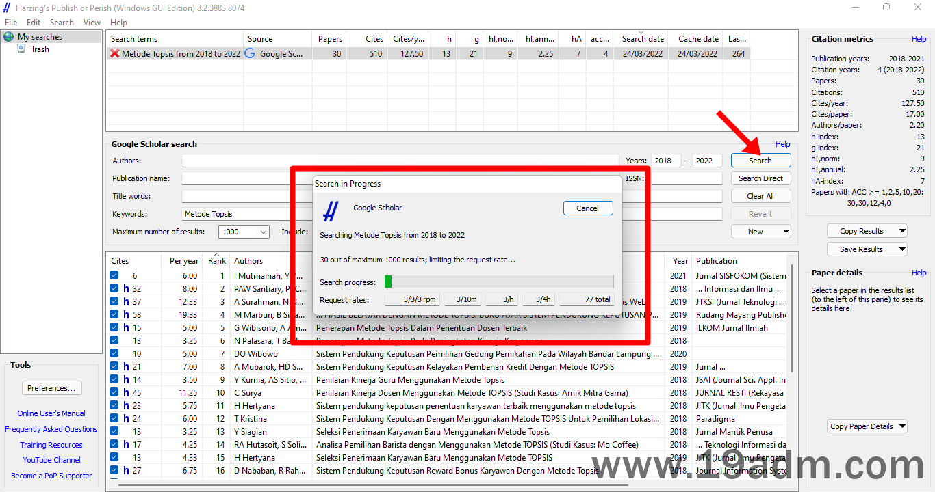Screen dimensions: 935x492
Task: Click the h-index icon for A Mubarok row
Action: (126, 367)
